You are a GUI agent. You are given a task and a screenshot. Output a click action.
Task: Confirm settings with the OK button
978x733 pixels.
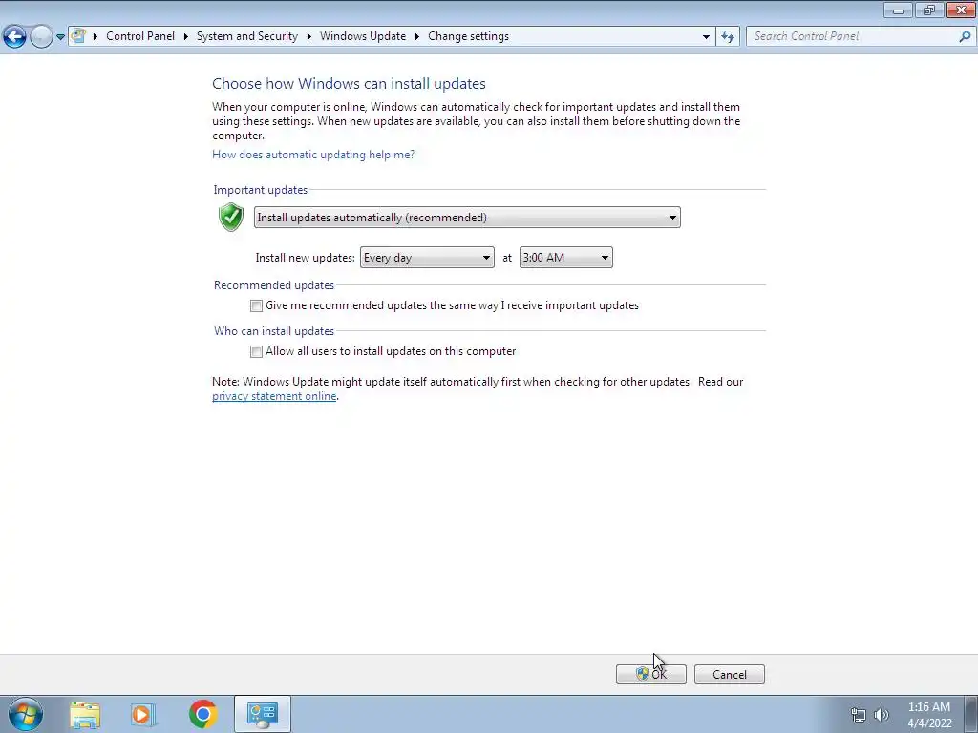651,675
